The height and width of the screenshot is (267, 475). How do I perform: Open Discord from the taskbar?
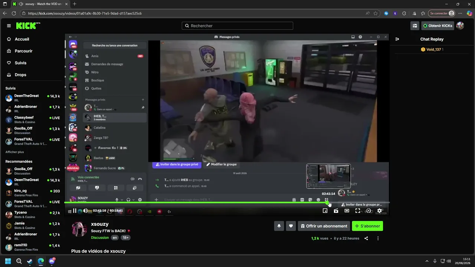(x=52, y=261)
